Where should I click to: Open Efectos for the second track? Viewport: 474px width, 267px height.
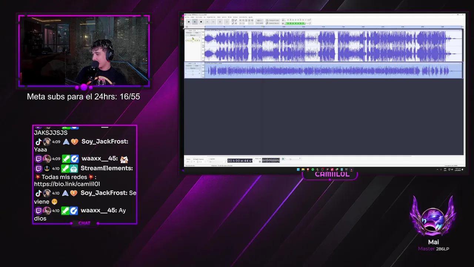tap(193, 68)
